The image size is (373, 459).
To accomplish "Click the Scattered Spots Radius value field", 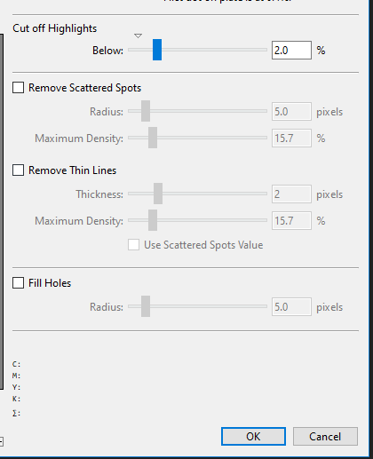I will point(291,112).
